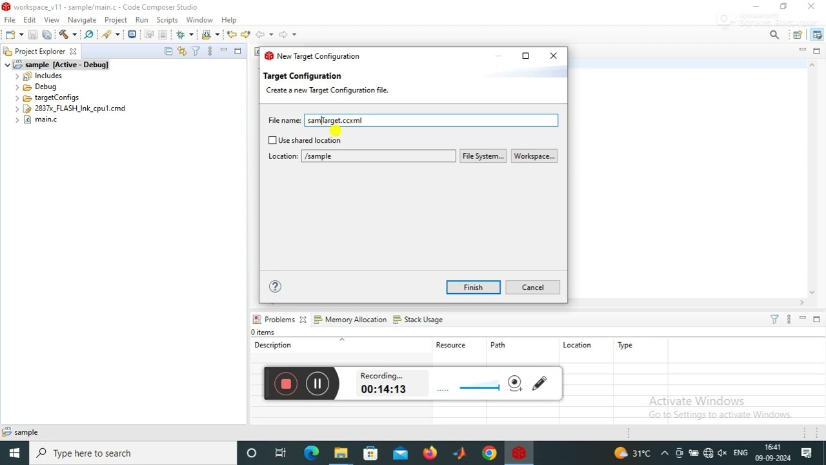Viewport: 826px width, 465px height.
Task: Collapse All in Project Explorer
Action: (168, 51)
